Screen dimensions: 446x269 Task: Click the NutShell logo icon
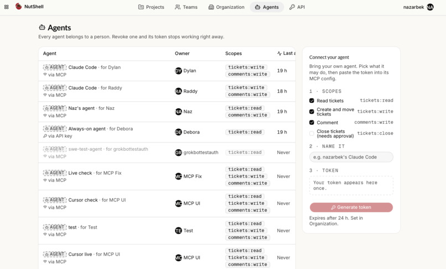pos(19,6)
